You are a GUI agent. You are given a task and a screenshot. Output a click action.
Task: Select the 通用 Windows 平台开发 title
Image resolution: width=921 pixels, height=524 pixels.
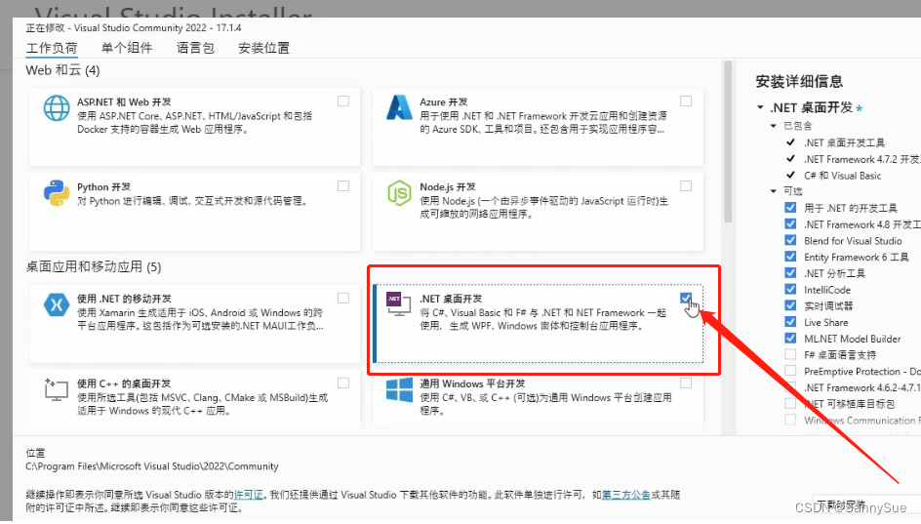(x=472, y=383)
